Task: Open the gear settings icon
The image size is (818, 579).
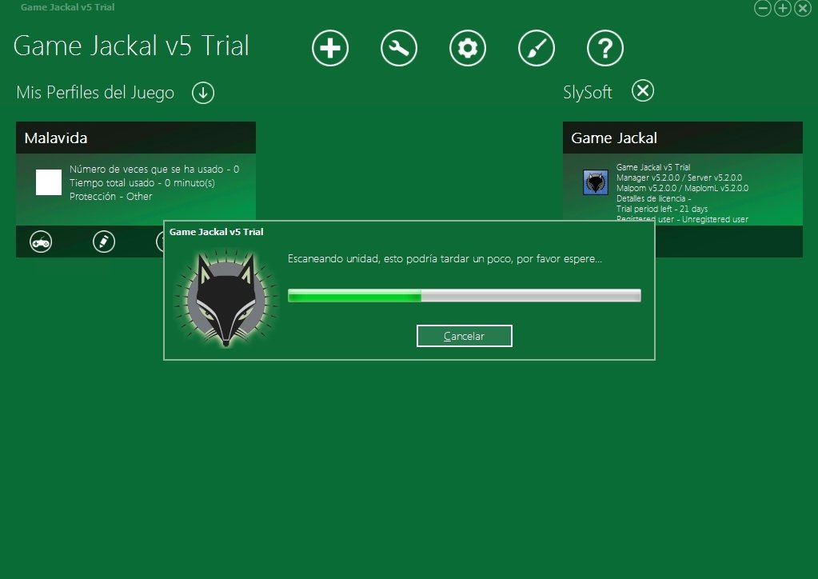Action: click(468, 48)
